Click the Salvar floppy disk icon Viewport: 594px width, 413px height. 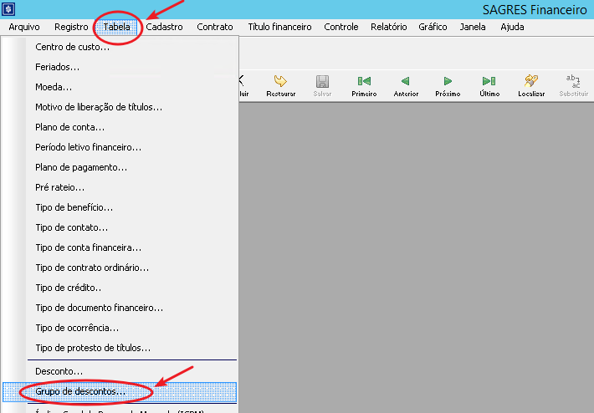pos(322,82)
